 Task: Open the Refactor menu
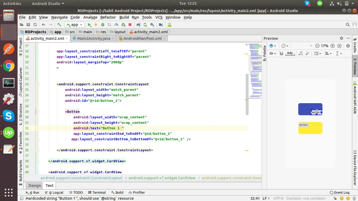tap(108, 17)
